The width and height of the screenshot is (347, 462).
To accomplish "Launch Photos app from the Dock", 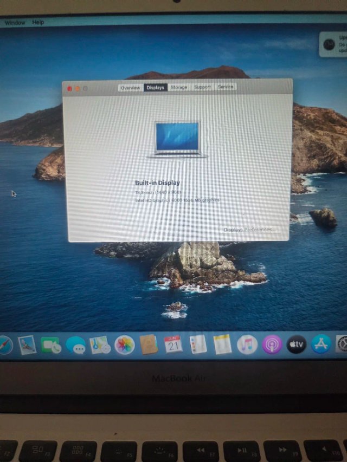I will point(125,344).
